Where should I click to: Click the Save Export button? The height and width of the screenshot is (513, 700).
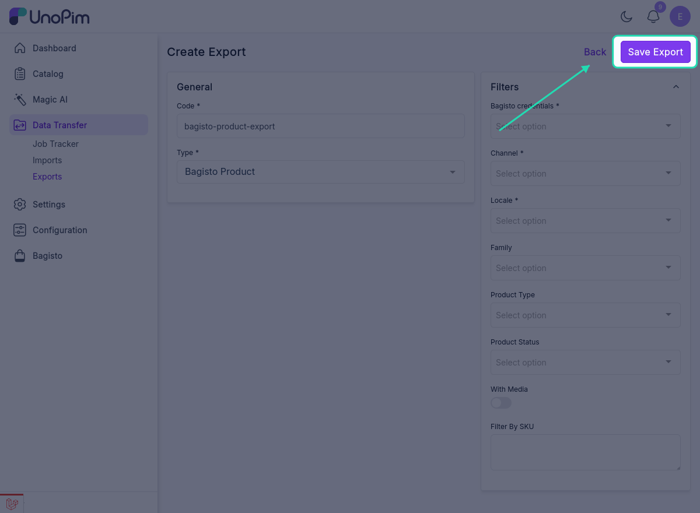click(656, 52)
